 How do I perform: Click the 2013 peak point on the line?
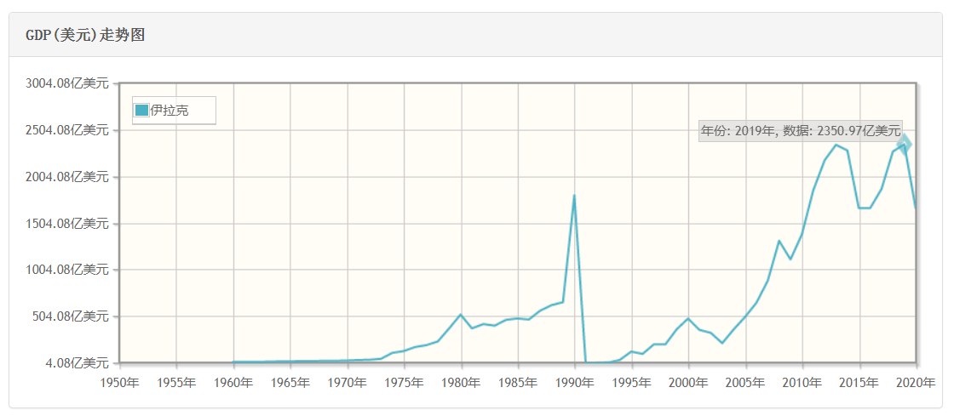tap(836, 145)
